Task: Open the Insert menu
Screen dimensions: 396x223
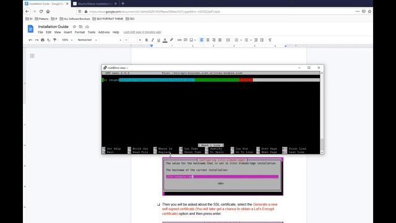Action: 67,32
